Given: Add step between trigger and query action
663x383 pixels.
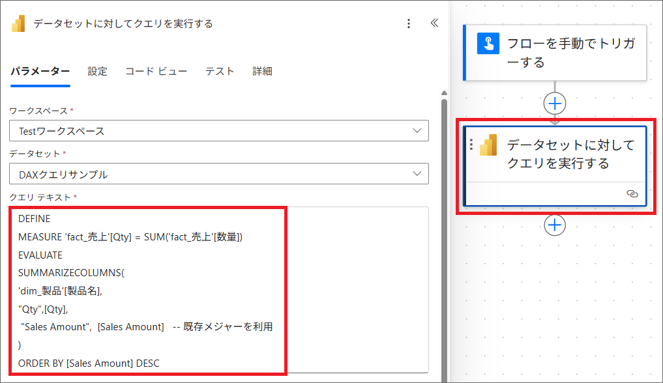Looking at the screenshot, I should click(555, 104).
